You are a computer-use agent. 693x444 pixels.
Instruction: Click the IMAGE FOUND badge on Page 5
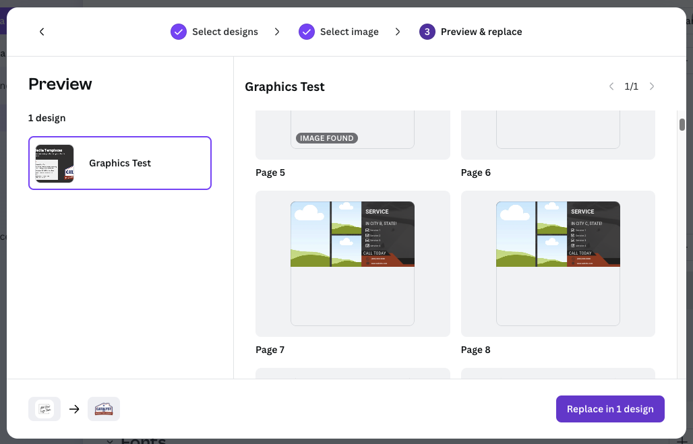click(x=327, y=138)
